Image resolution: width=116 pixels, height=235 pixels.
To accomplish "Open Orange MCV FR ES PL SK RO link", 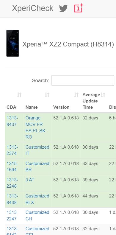I will pyautogui.click(x=35, y=127).
